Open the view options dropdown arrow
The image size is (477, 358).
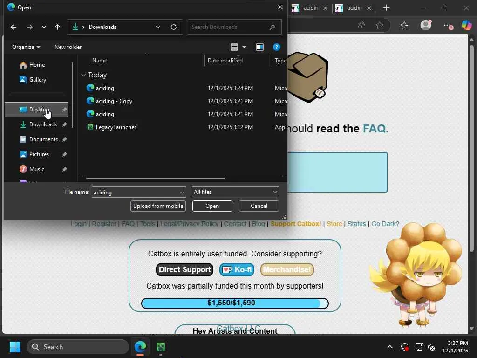pyautogui.click(x=244, y=47)
